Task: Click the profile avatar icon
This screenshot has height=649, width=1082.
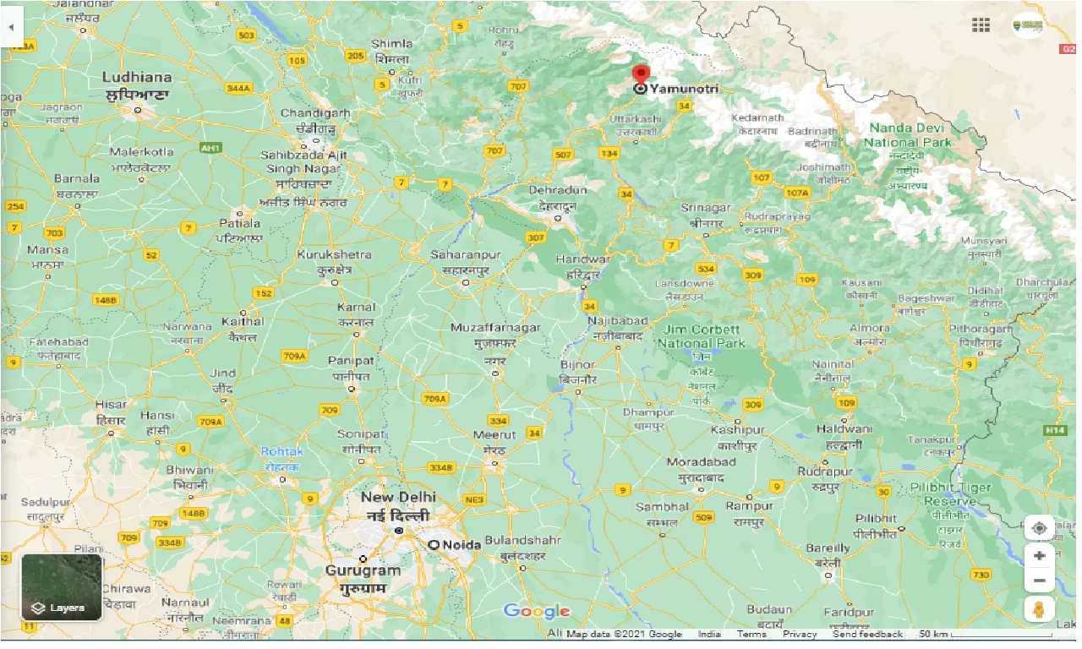Action: point(1027,25)
